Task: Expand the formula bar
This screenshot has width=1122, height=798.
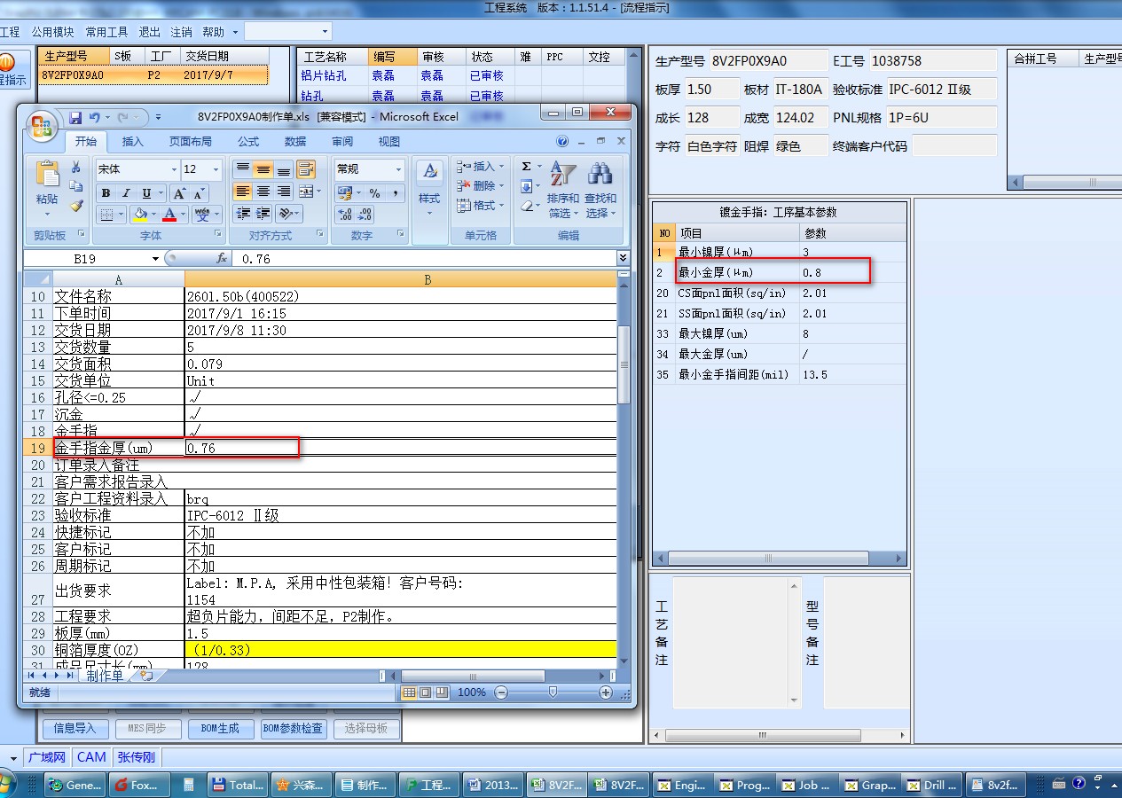Action: (x=624, y=258)
